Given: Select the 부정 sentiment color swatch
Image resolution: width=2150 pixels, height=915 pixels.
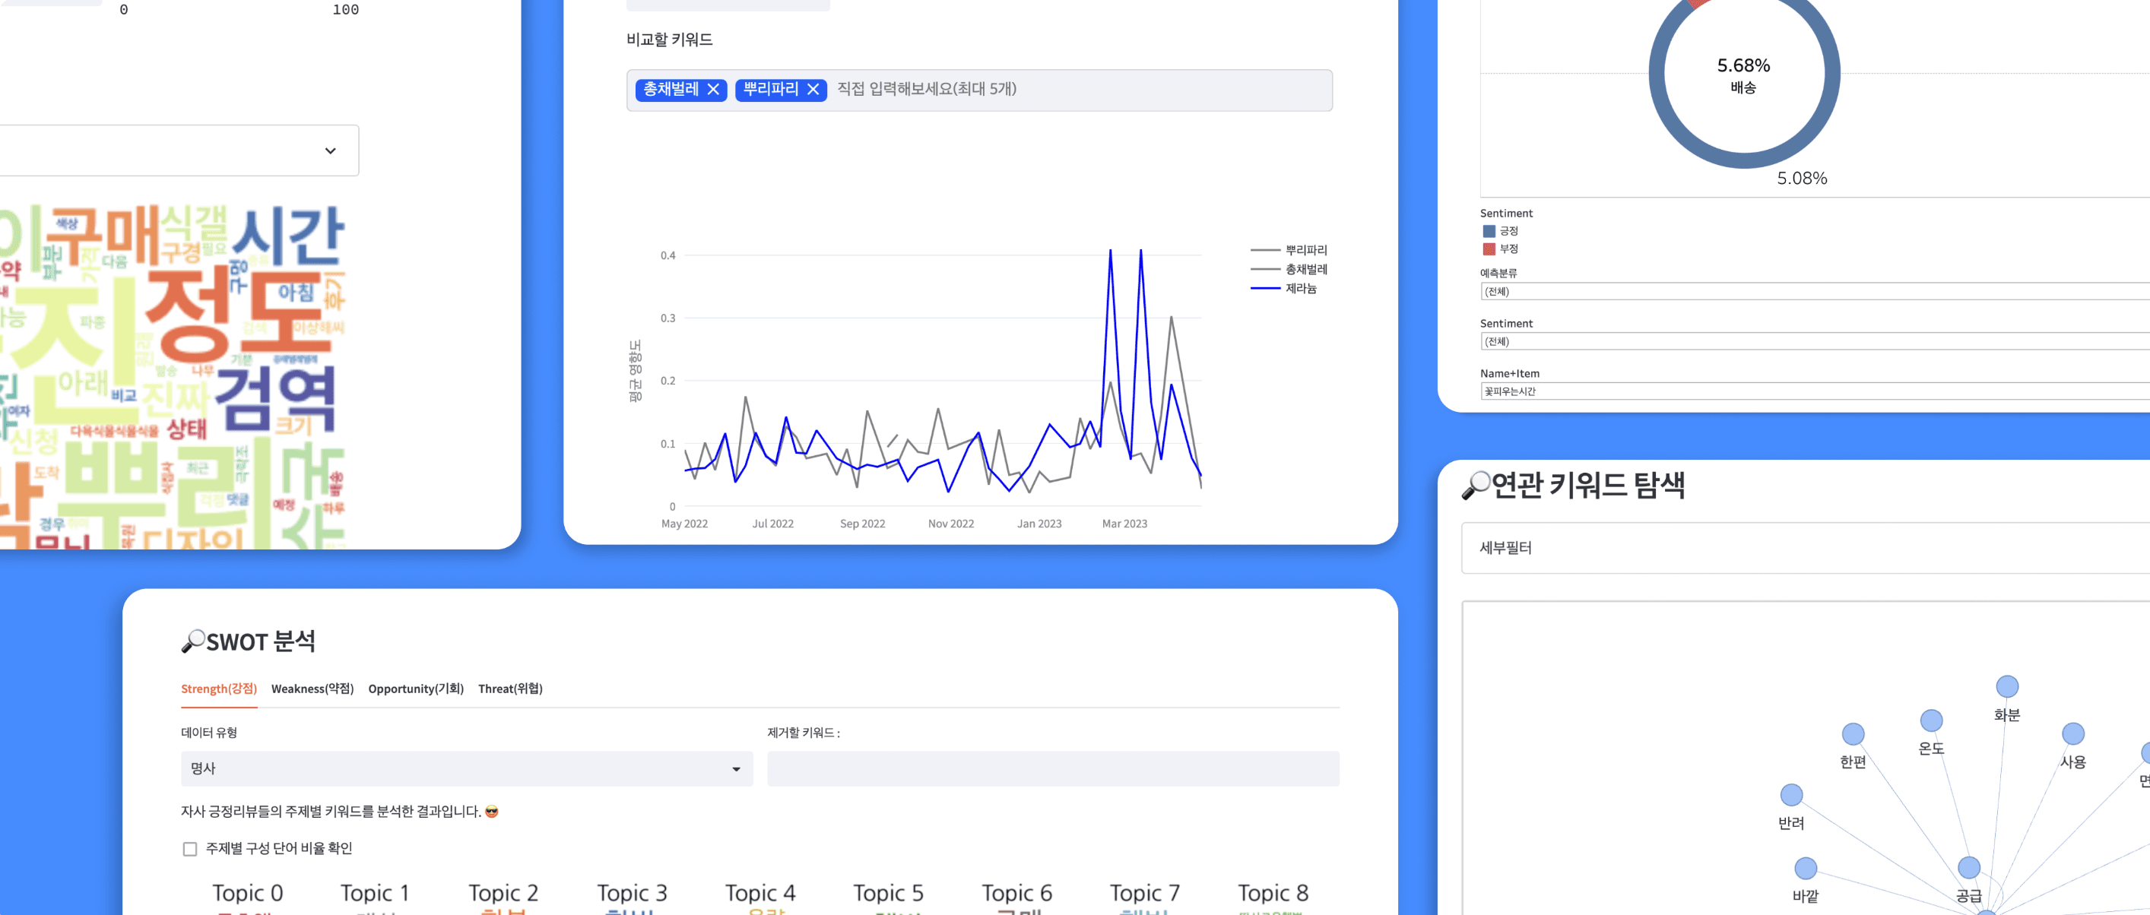Looking at the screenshot, I should 1489,249.
